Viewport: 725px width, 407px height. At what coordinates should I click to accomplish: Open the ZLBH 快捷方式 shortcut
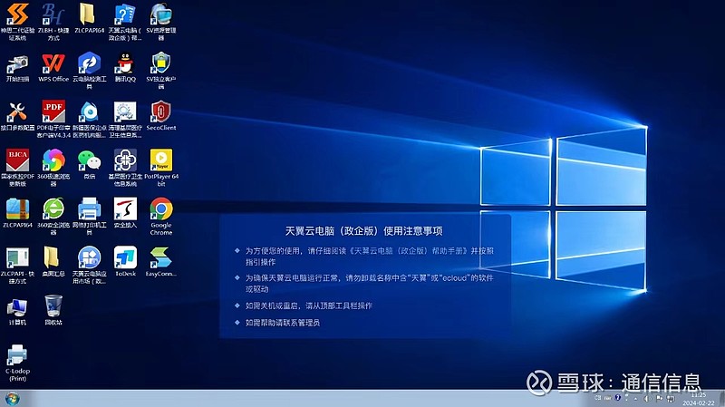point(53,21)
